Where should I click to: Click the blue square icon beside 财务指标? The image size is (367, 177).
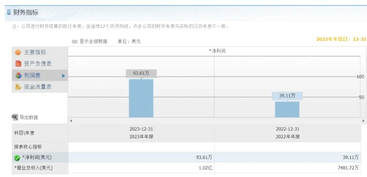coord(9,12)
